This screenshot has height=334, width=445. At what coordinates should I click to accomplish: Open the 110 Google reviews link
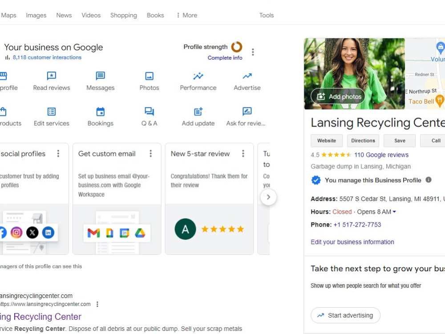coord(381,155)
